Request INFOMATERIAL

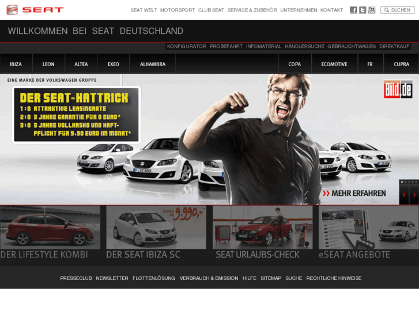tap(264, 47)
